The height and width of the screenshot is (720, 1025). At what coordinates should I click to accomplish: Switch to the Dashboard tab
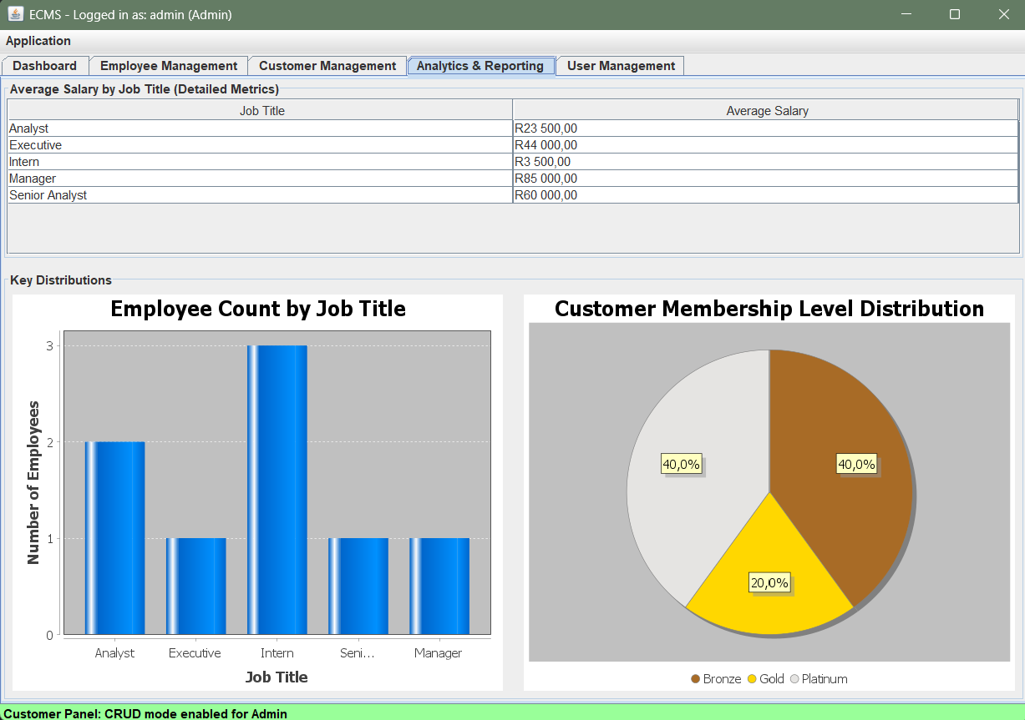(x=45, y=65)
